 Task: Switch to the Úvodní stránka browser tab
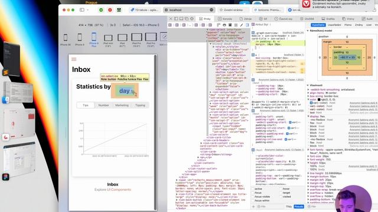tap(233, 10)
